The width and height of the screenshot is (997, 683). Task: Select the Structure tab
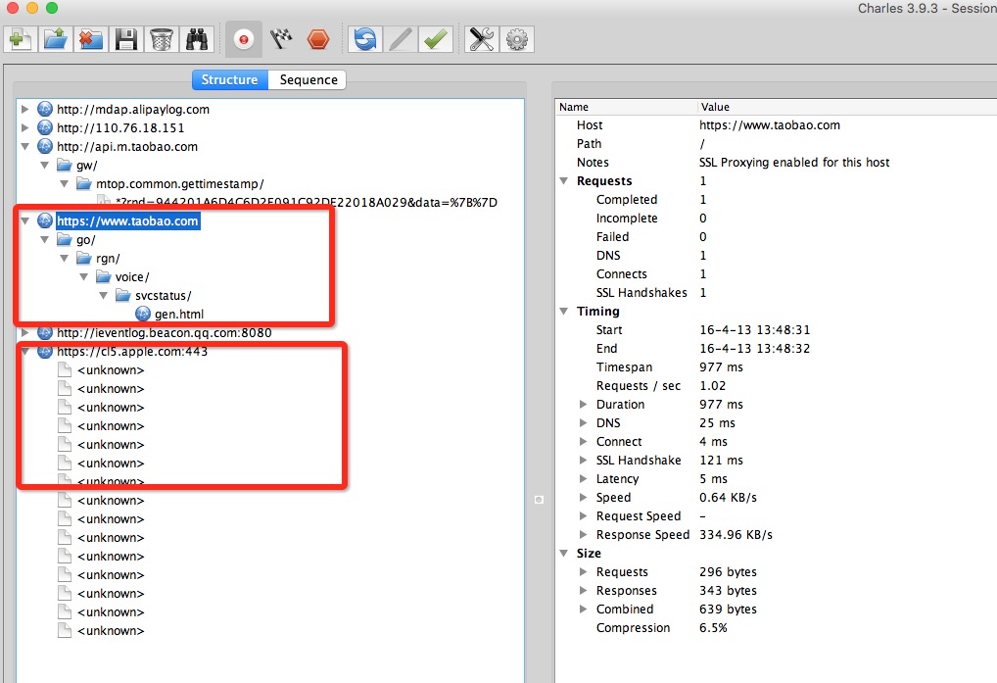229,80
